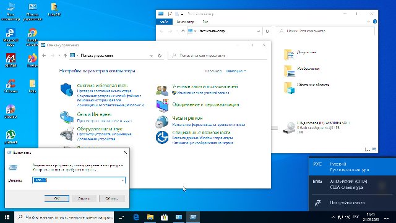Click the Hardware and Sound icon
Image resolution: width=396 pixels, height=223 pixels.
point(67,133)
